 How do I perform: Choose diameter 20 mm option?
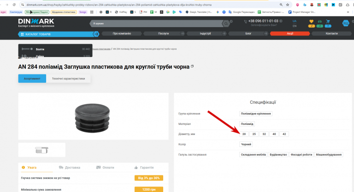pyautogui.click(x=244, y=134)
